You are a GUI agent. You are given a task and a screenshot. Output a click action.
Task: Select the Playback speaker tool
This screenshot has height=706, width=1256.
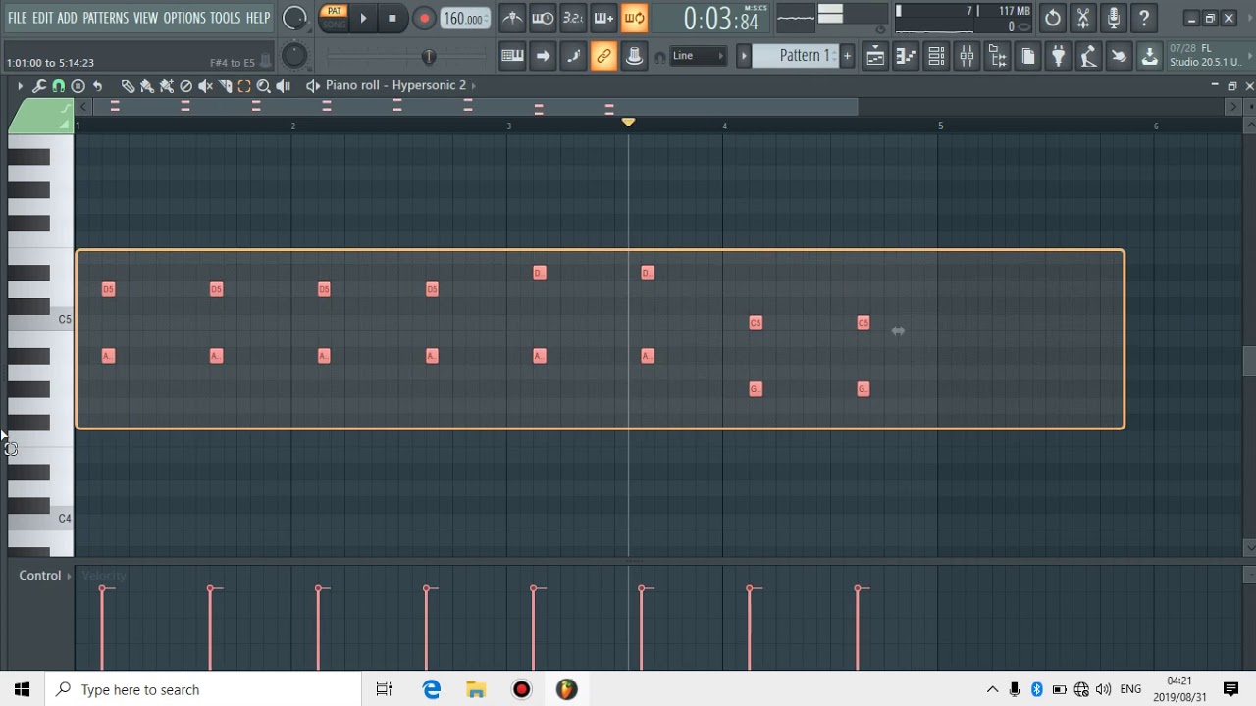pos(283,86)
